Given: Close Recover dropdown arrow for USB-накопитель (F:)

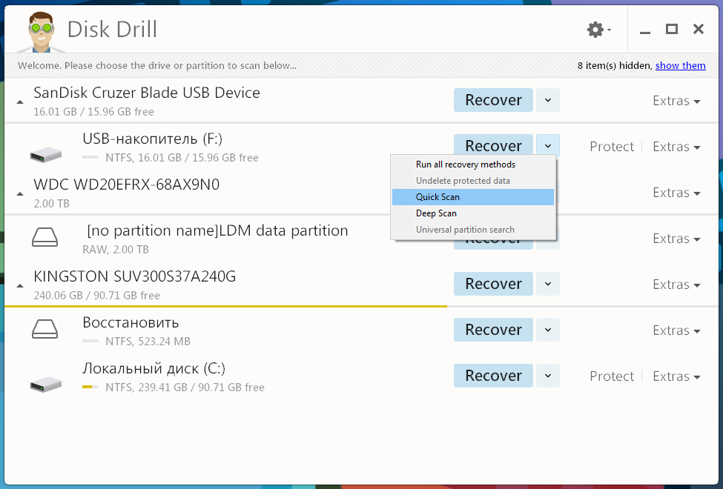Looking at the screenshot, I should [x=548, y=146].
